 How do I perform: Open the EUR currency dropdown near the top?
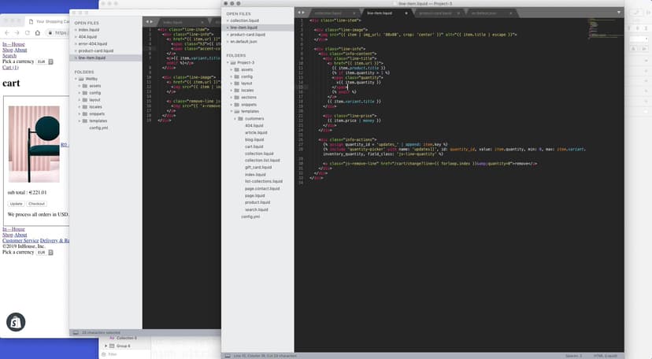44,61
